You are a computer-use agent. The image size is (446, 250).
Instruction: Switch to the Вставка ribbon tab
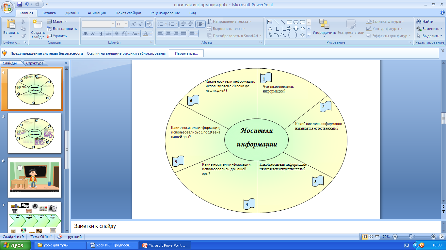point(49,13)
